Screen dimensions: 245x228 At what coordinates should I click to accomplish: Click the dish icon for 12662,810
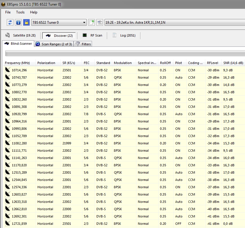(x=8, y=209)
